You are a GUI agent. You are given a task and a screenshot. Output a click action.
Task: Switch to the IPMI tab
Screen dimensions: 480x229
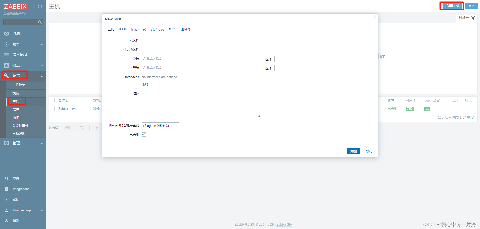[122, 29]
